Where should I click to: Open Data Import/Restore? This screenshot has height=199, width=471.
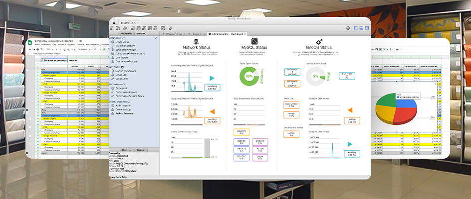point(123,61)
